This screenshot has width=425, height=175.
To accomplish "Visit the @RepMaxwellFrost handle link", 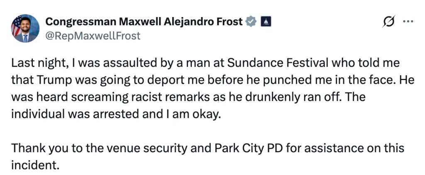I will pyautogui.click(x=93, y=36).
